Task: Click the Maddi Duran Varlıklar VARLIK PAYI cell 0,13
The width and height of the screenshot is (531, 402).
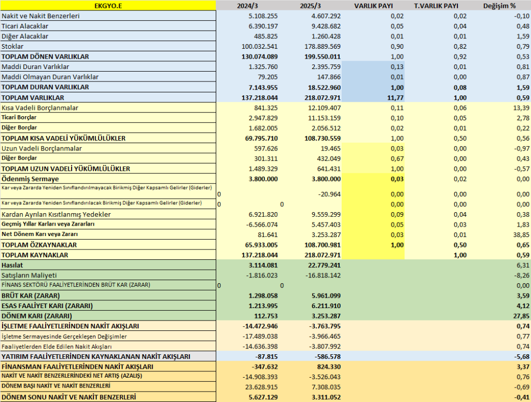Action: (x=373, y=67)
